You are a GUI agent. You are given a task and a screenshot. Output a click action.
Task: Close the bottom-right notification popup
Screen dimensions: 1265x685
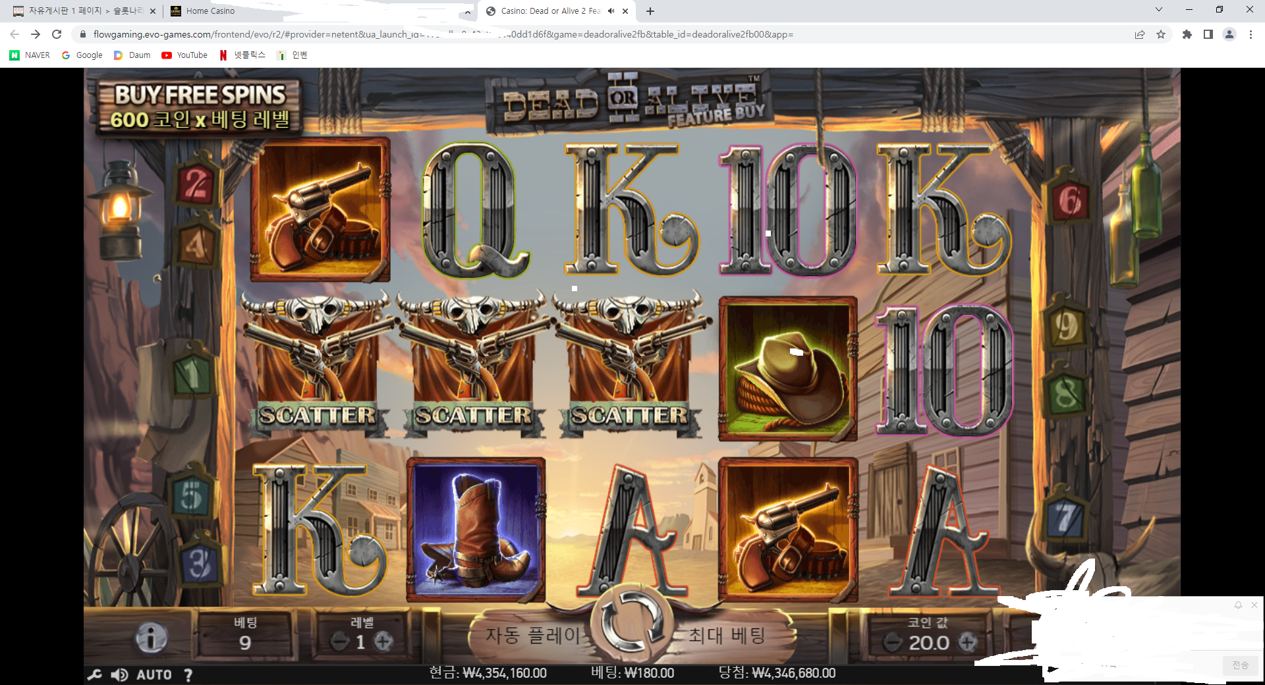(x=1254, y=605)
